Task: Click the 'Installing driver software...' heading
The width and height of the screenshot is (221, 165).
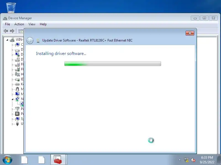Action: pos(61,54)
